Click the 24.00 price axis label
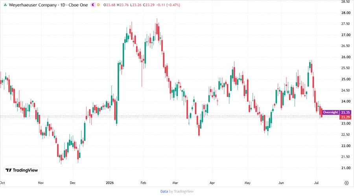 click(346, 102)
